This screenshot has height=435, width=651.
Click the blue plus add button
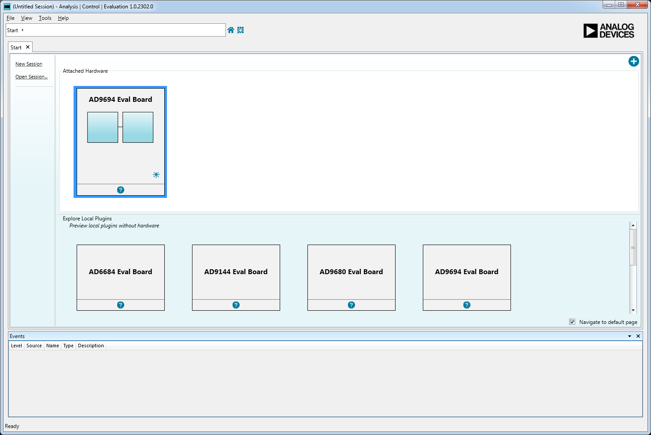pyautogui.click(x=633, y=61)
